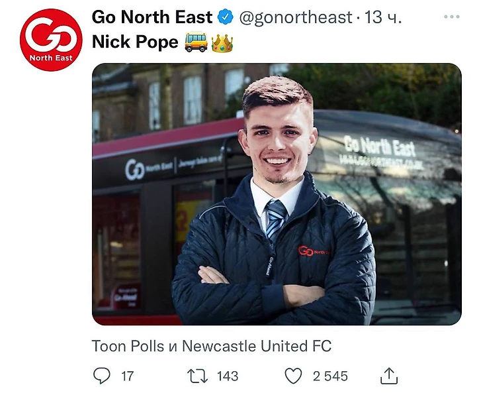The width and height of the screenshot is (483, 397).
Task: Open the attached photo of the man
Action: tap(277, 194)
